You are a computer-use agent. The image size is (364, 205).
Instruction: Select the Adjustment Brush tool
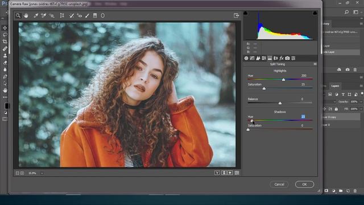click(87, 15)
